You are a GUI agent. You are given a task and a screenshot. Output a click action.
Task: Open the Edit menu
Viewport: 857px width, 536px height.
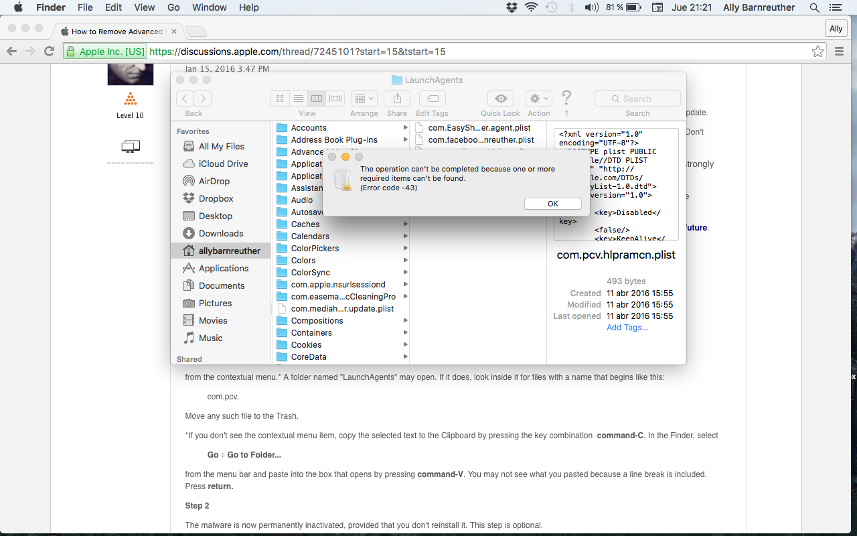[x=113, y=7]
